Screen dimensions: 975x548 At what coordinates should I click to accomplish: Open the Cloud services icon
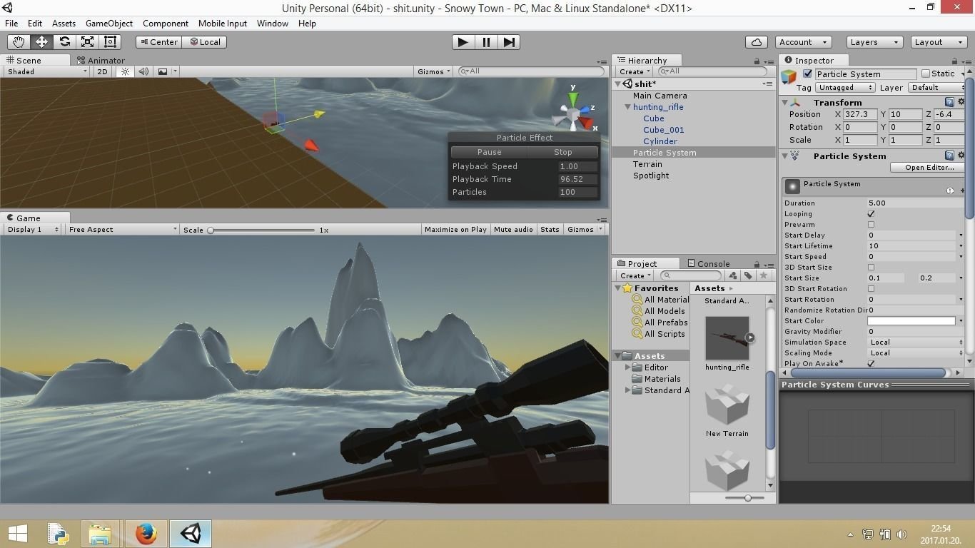pyautogui.click(x=757, y=42)
